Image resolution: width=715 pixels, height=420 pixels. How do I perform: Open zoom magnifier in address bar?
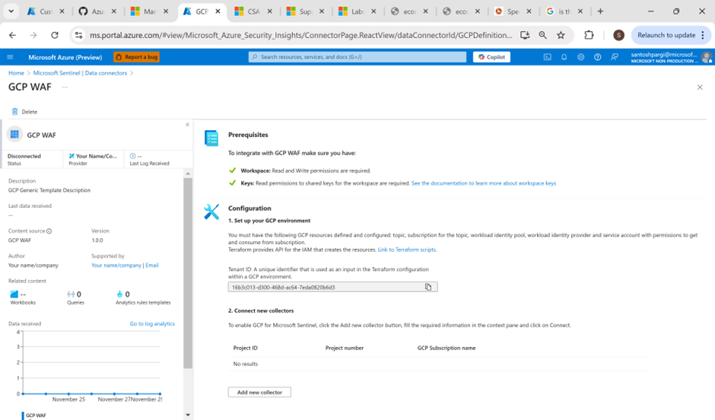[x=542, y=35]
